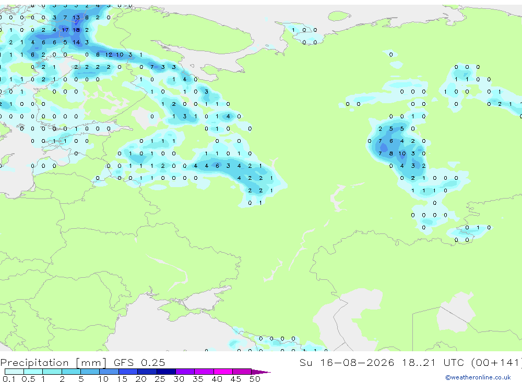Click the forecast offset '(00+141)' label
The image size is (522, 382).
[496, 362]
